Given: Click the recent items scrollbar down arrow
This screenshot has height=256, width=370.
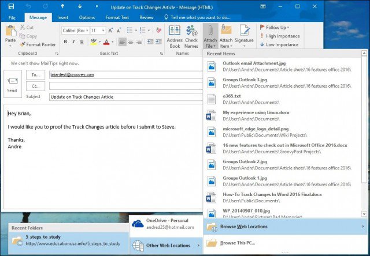Looking at the screenshot, I should click(364, 214).
